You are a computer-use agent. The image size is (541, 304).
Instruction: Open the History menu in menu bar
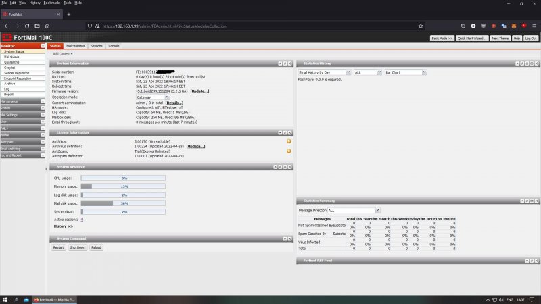click(x=34, y=3)
